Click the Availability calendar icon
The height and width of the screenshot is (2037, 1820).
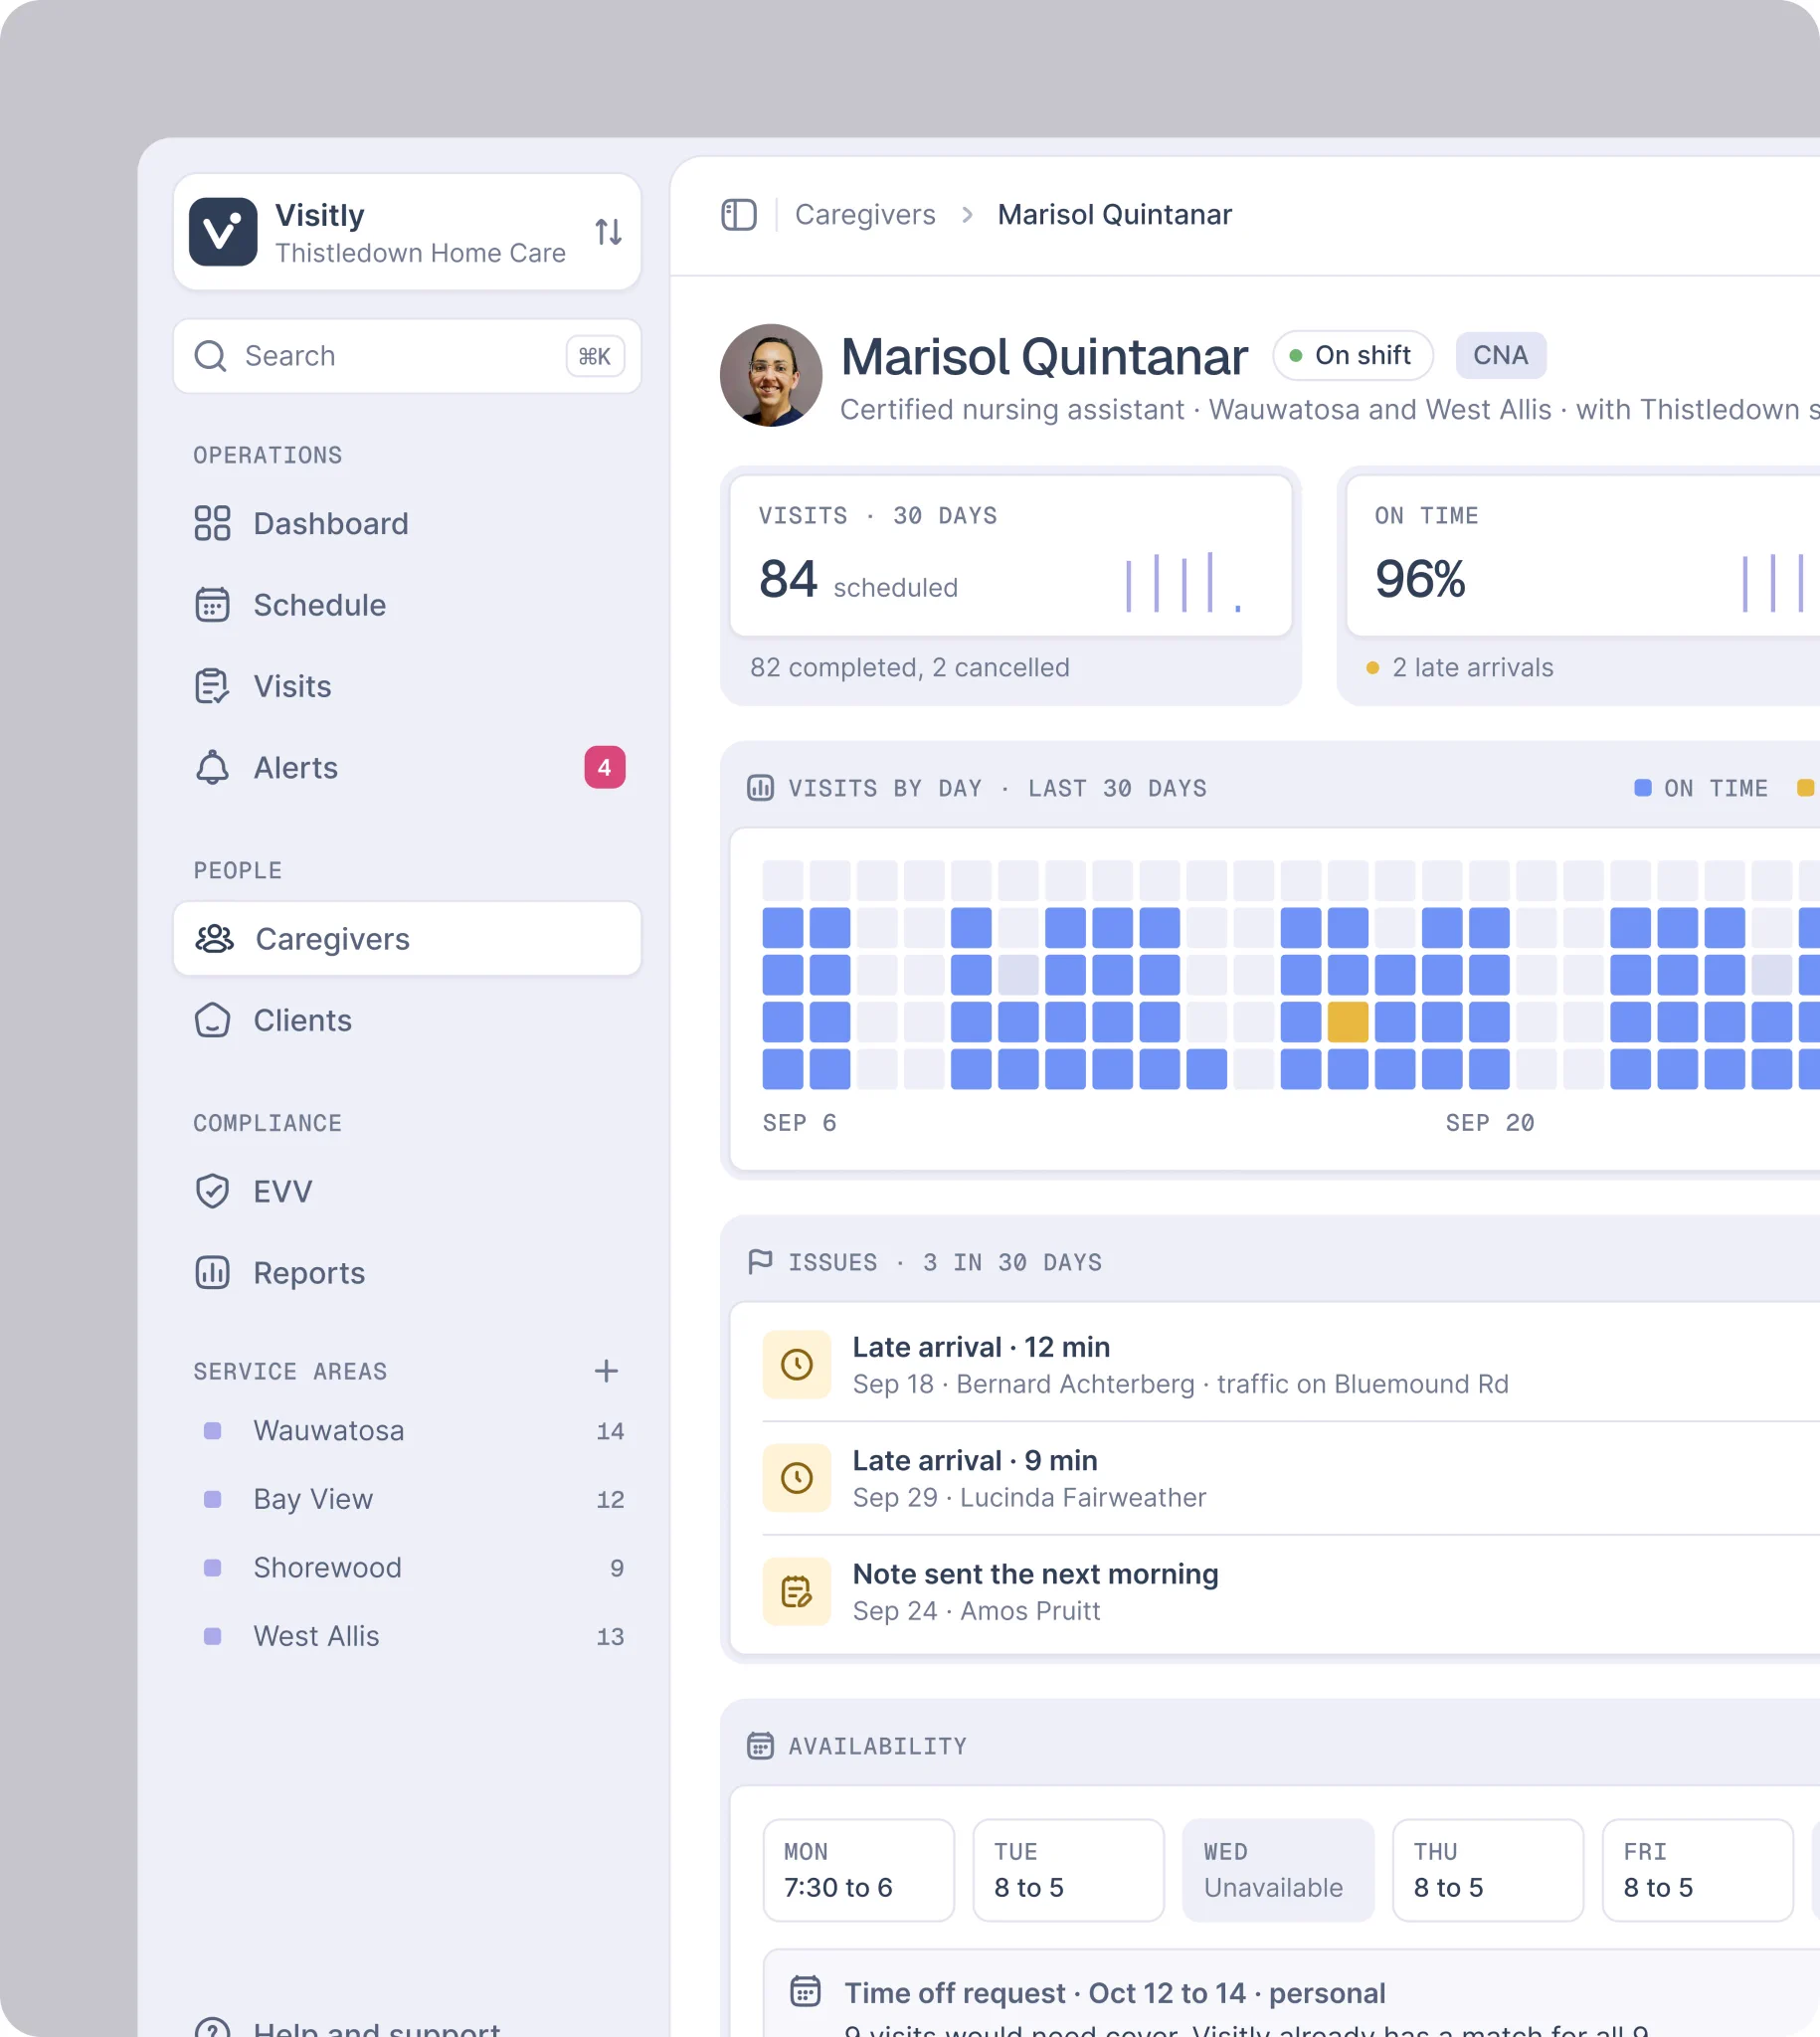coord(760,1746)
